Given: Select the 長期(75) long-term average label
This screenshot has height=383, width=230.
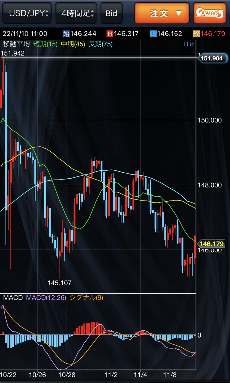Looking at the screenshot, I should click(x=101, y=44).
